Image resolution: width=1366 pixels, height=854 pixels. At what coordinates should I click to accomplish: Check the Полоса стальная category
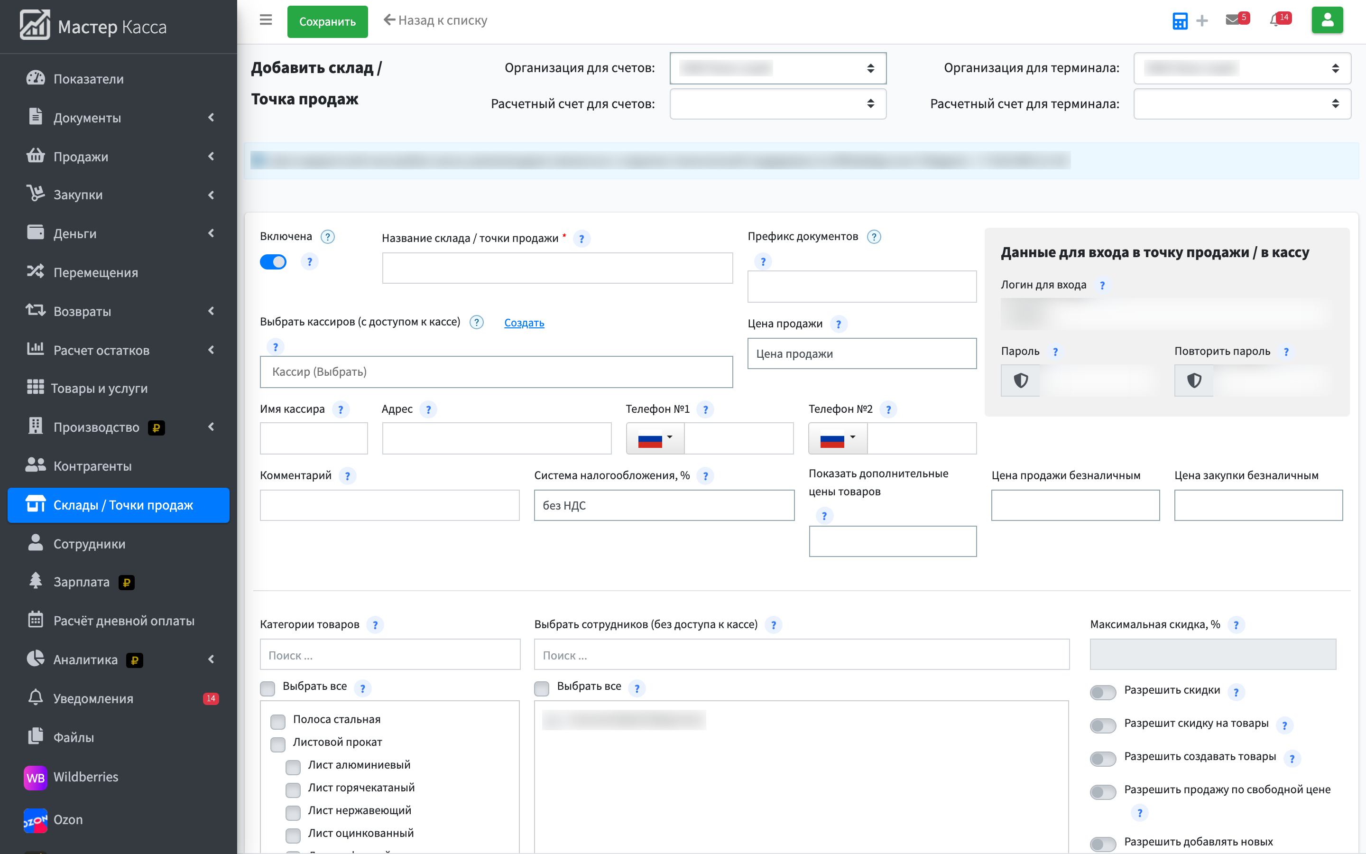click(x=278, y=721)
